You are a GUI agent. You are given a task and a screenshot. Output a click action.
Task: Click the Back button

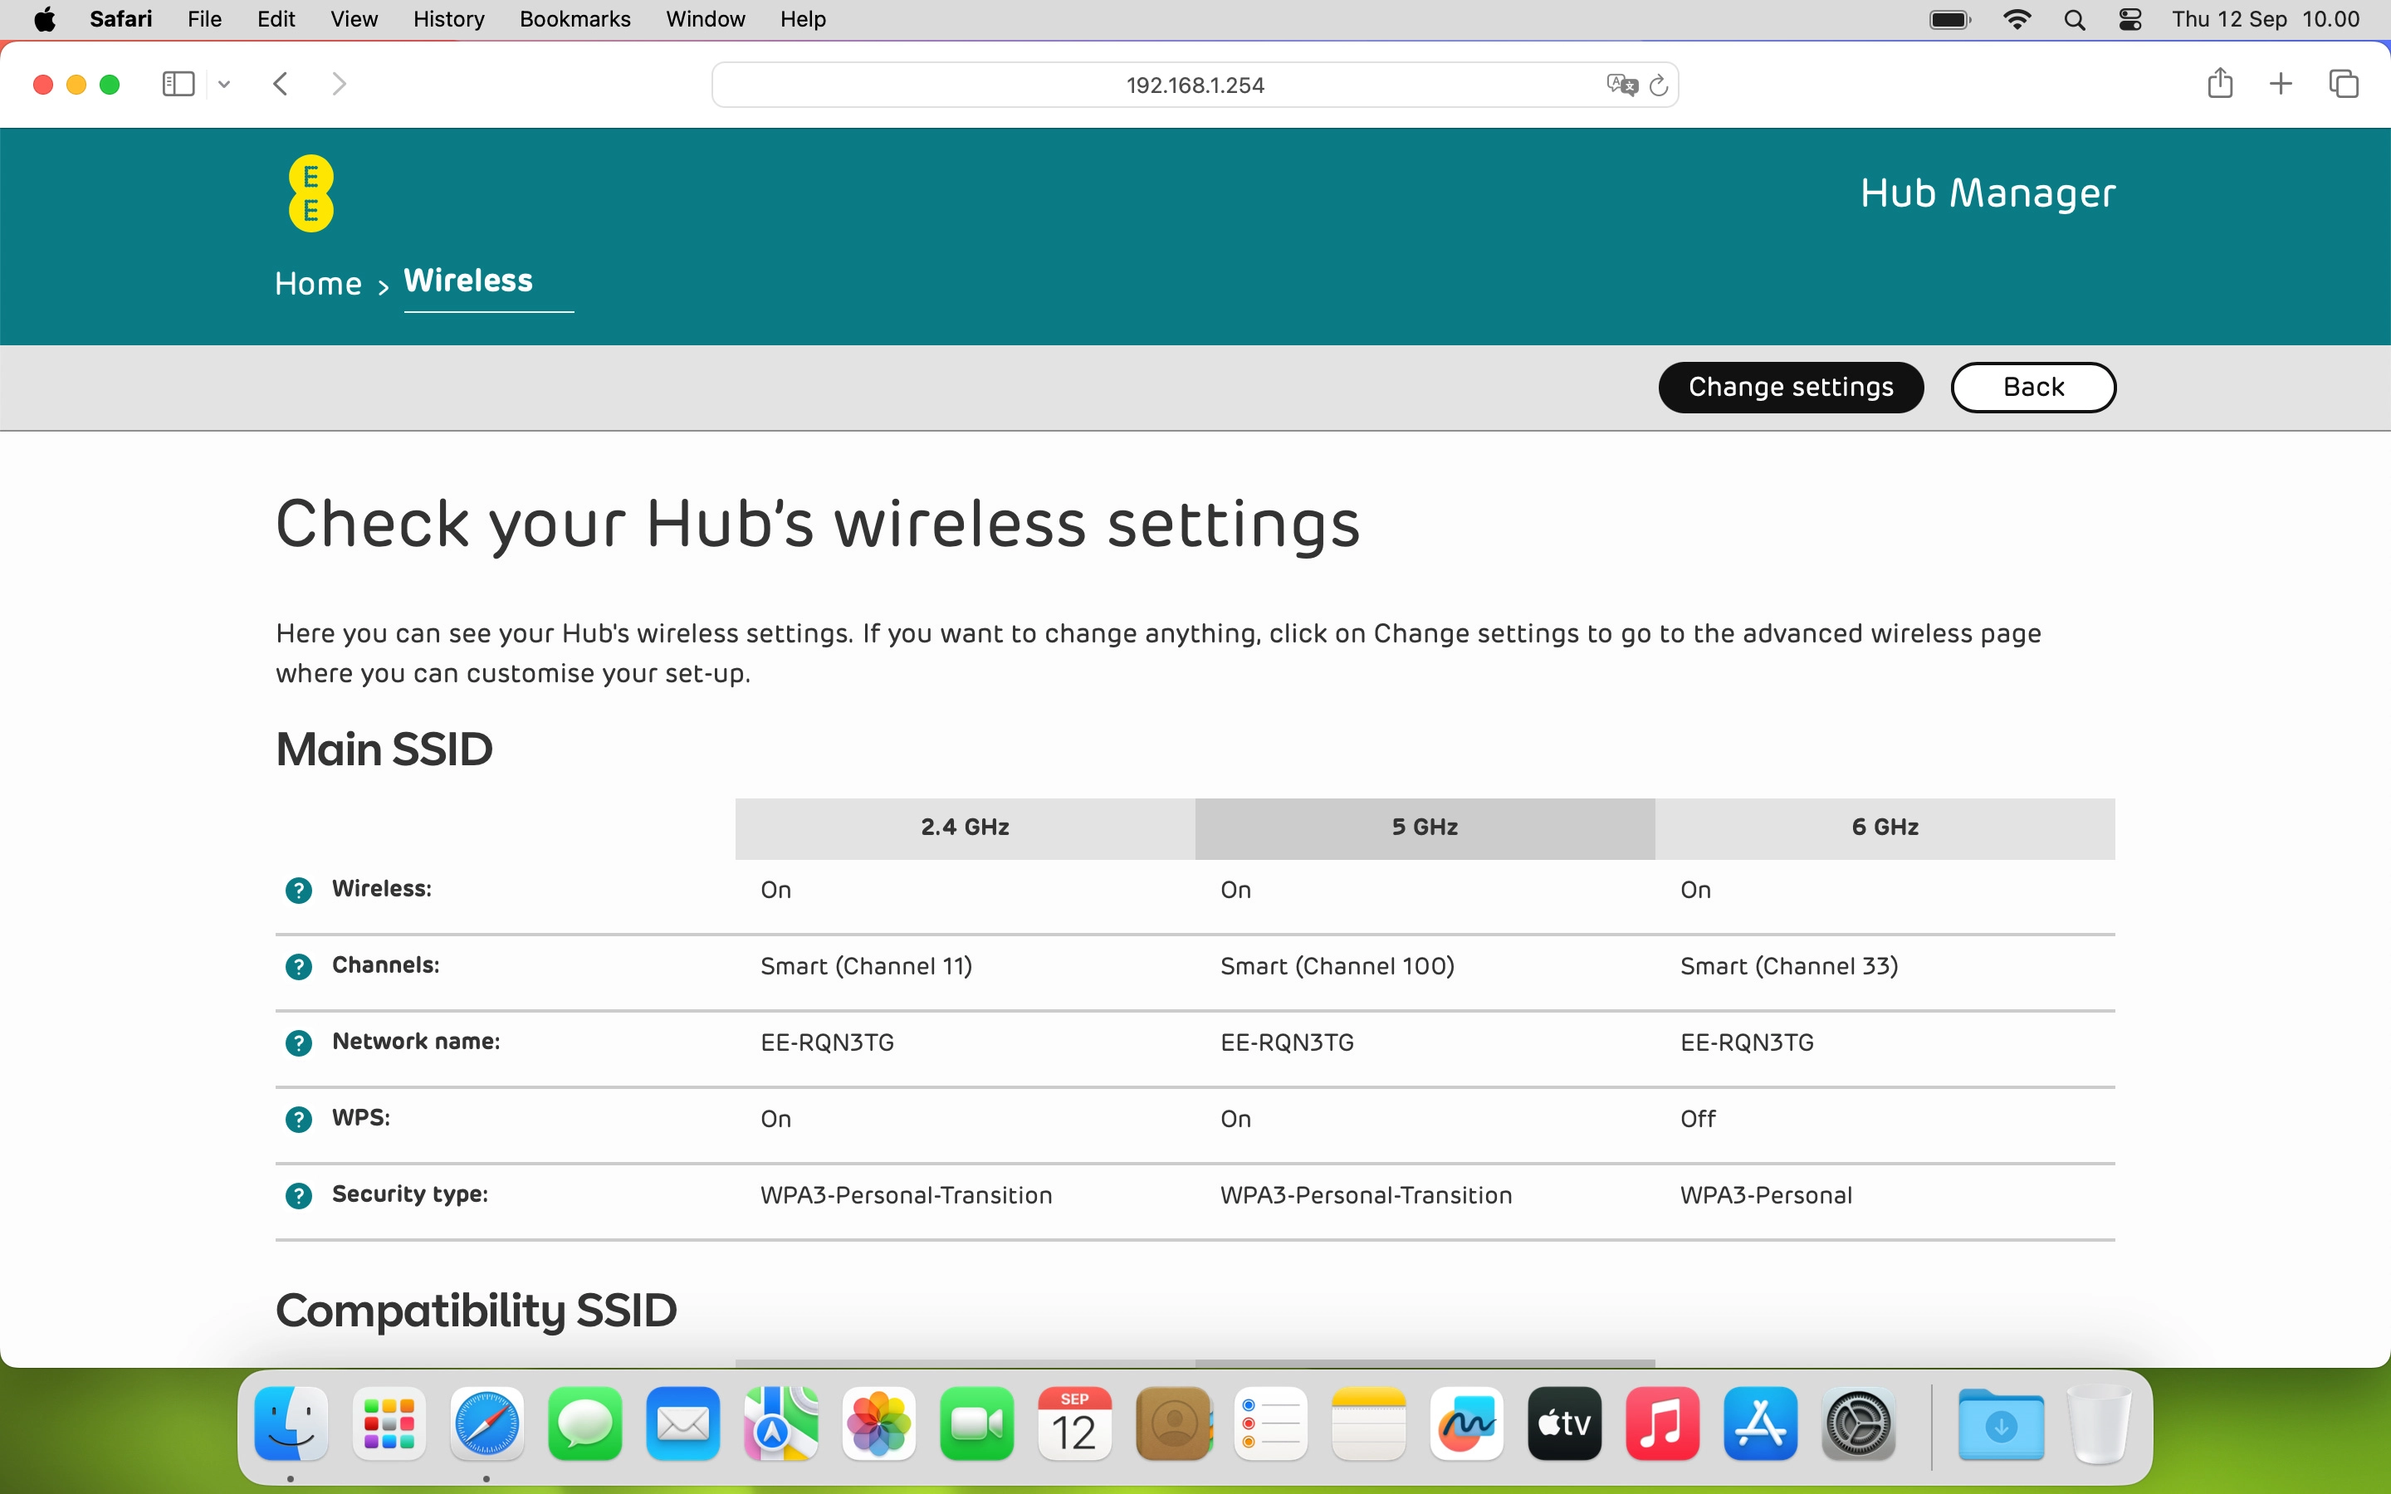coord(2032,386)
